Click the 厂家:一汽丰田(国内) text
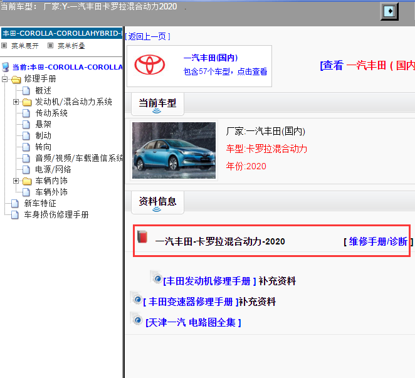The image size is (415, 378). [265, 131]
